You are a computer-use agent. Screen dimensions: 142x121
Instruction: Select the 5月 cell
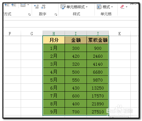(x=54, y=80)
